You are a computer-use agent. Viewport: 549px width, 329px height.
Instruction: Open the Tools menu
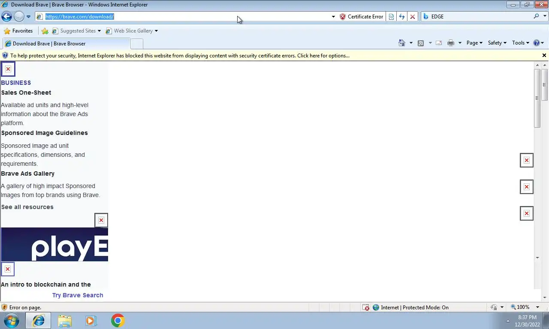point(521,43)
